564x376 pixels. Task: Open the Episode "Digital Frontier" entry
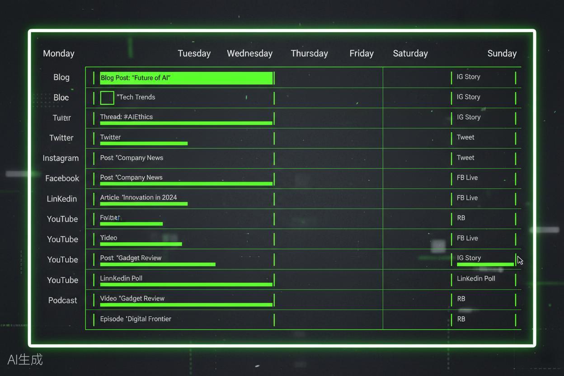[x=136, y=319]
